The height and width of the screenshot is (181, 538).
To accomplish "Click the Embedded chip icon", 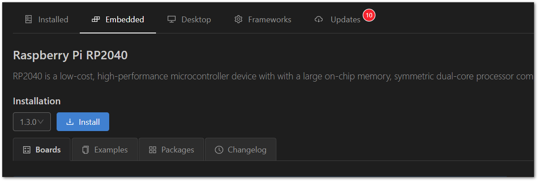I will coord(95,20).
